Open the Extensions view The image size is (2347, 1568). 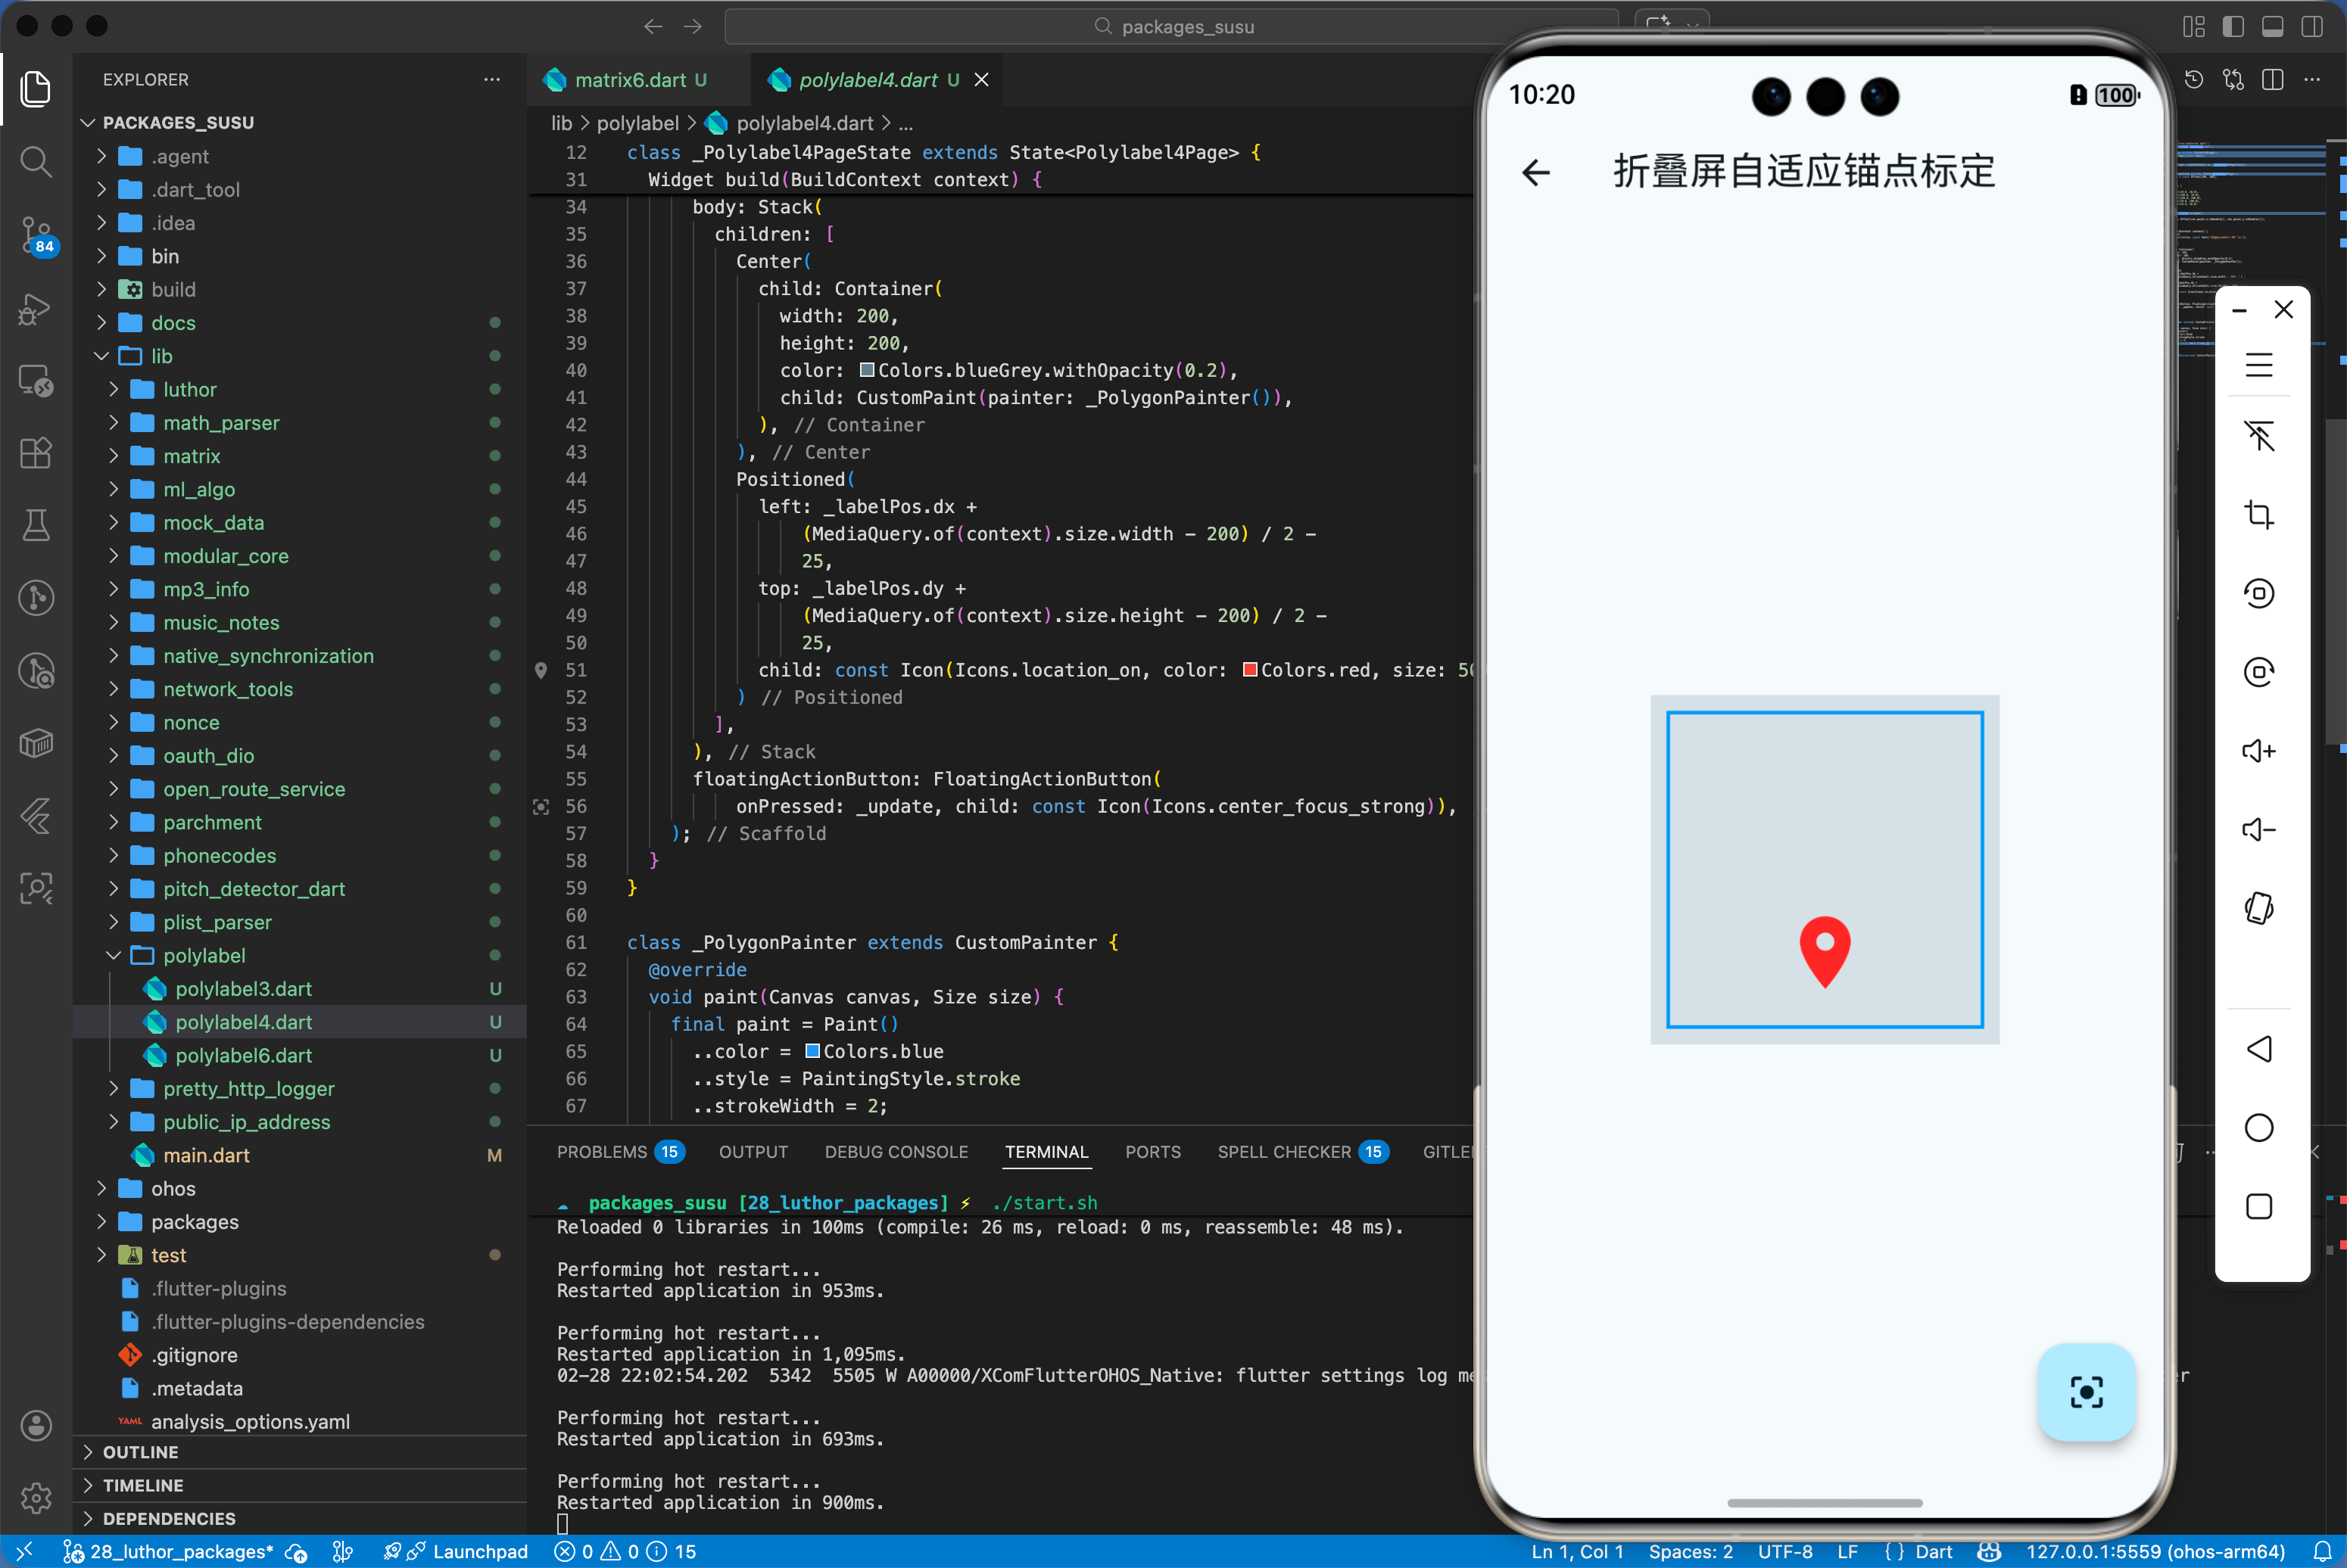pos(36,453)
